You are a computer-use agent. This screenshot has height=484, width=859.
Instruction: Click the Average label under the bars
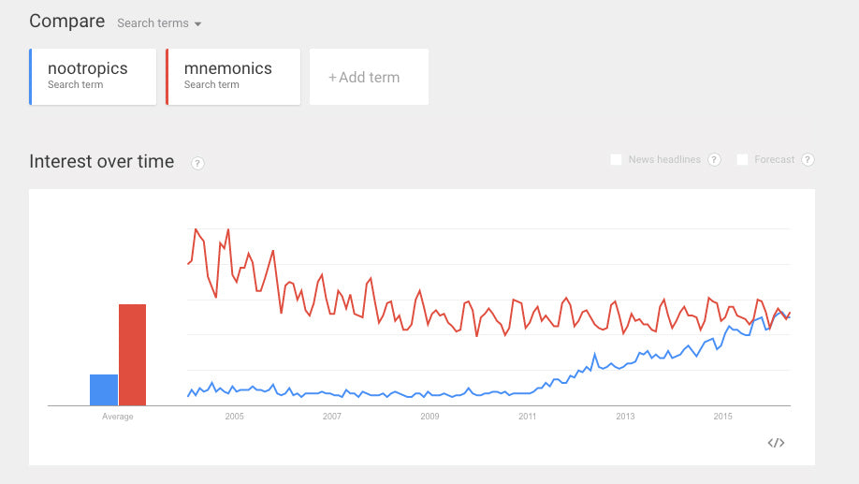(118, 417)
